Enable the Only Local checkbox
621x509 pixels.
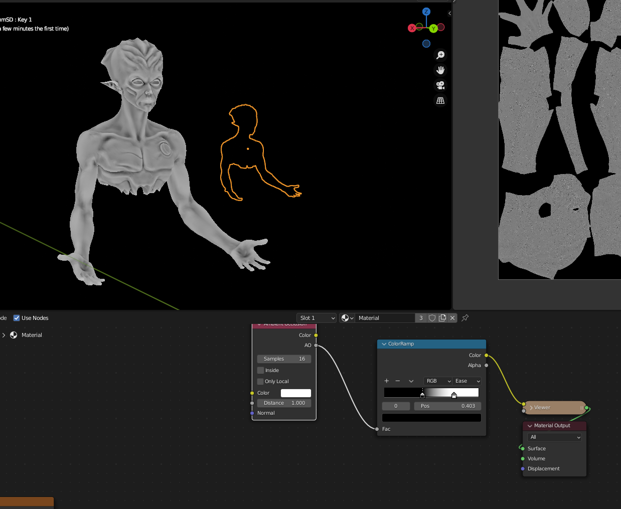click(261, 382)
